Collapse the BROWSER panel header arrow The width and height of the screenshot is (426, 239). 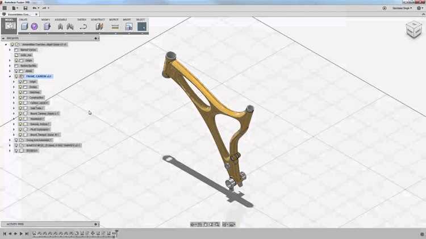pyautogui.click(x=3, y=39)
